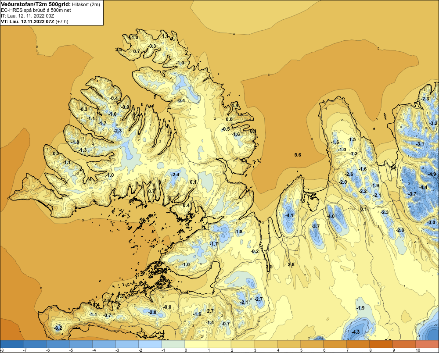Click the -4.3 temperature value
439x353 pixels.
355,332
